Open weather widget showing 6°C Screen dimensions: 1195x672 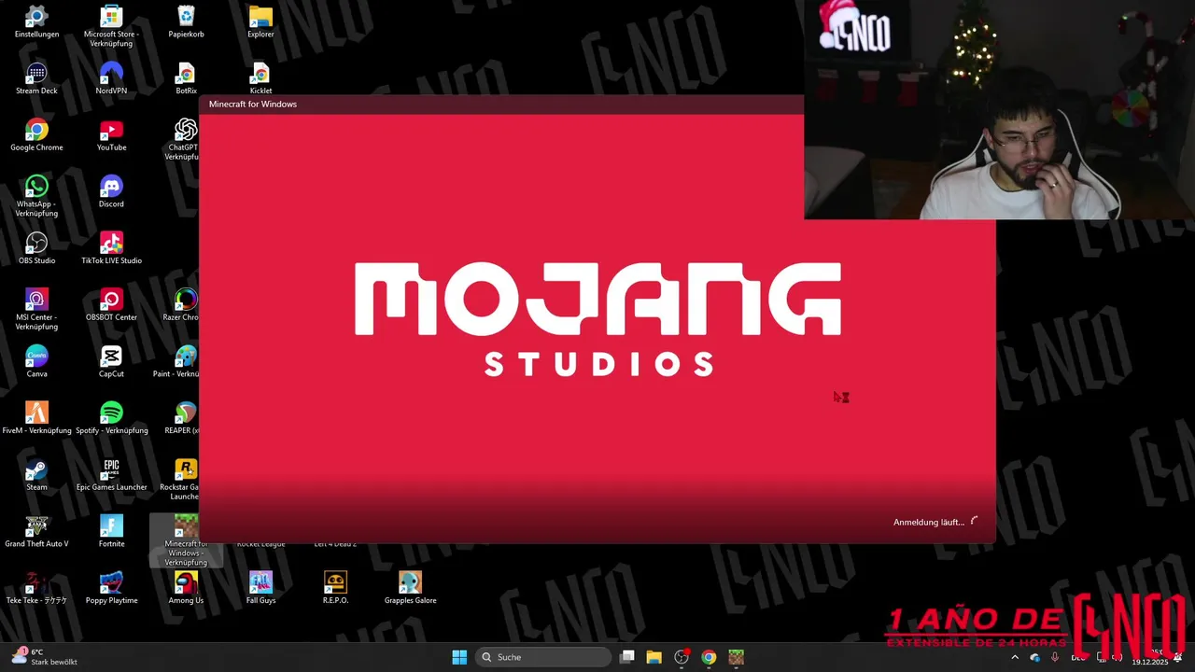tap(43, 657)
